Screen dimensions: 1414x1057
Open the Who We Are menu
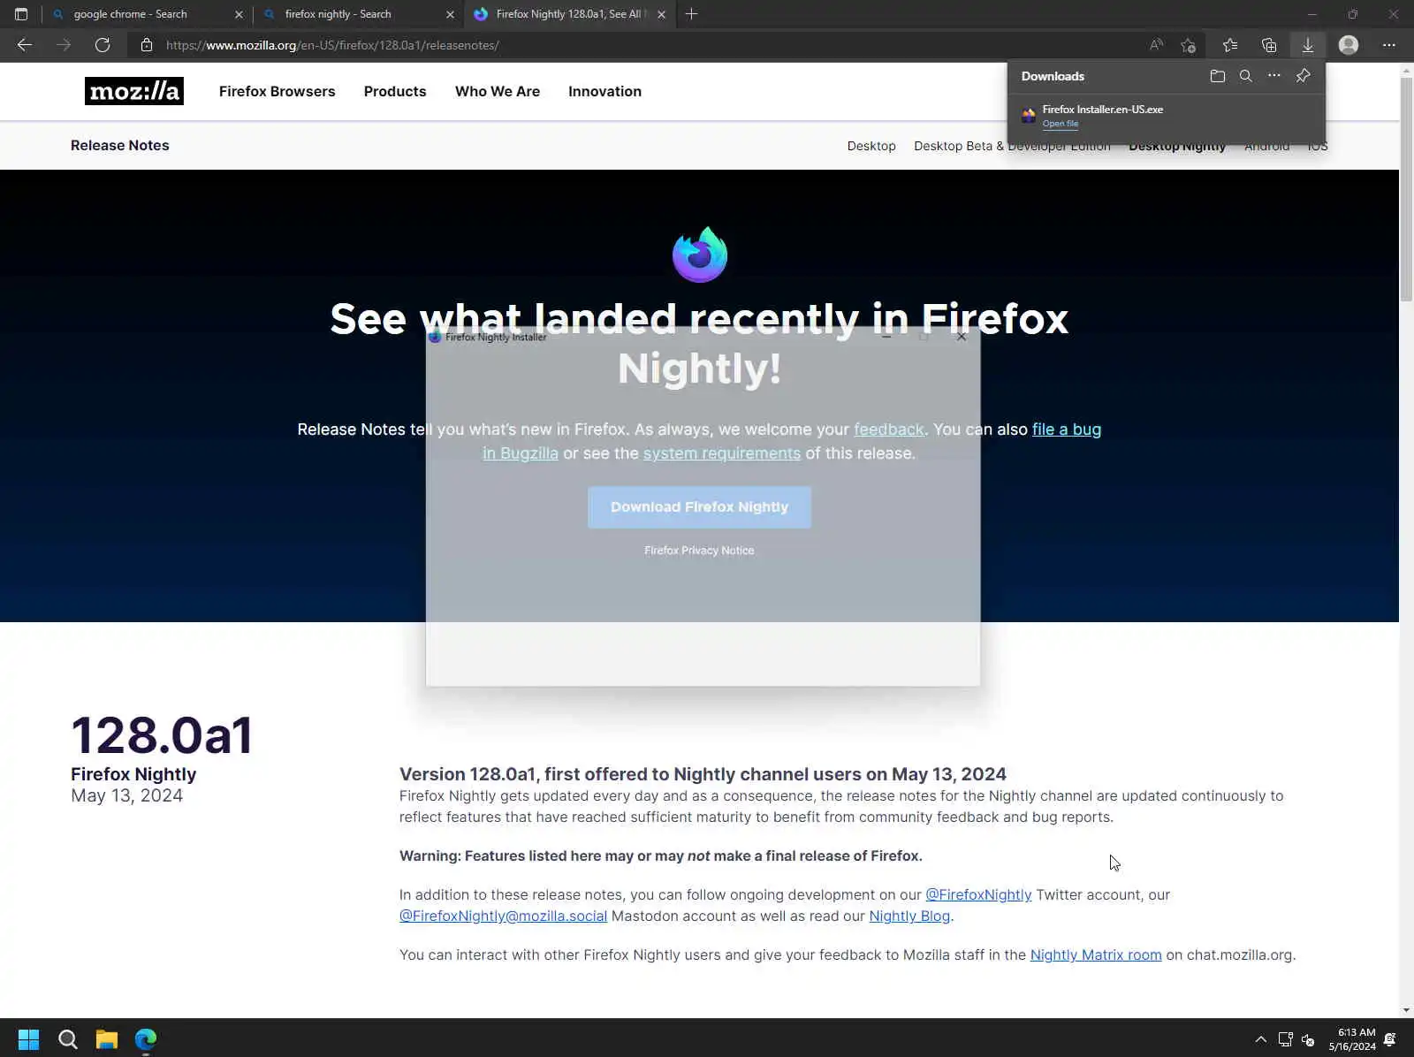coord(498,91)
